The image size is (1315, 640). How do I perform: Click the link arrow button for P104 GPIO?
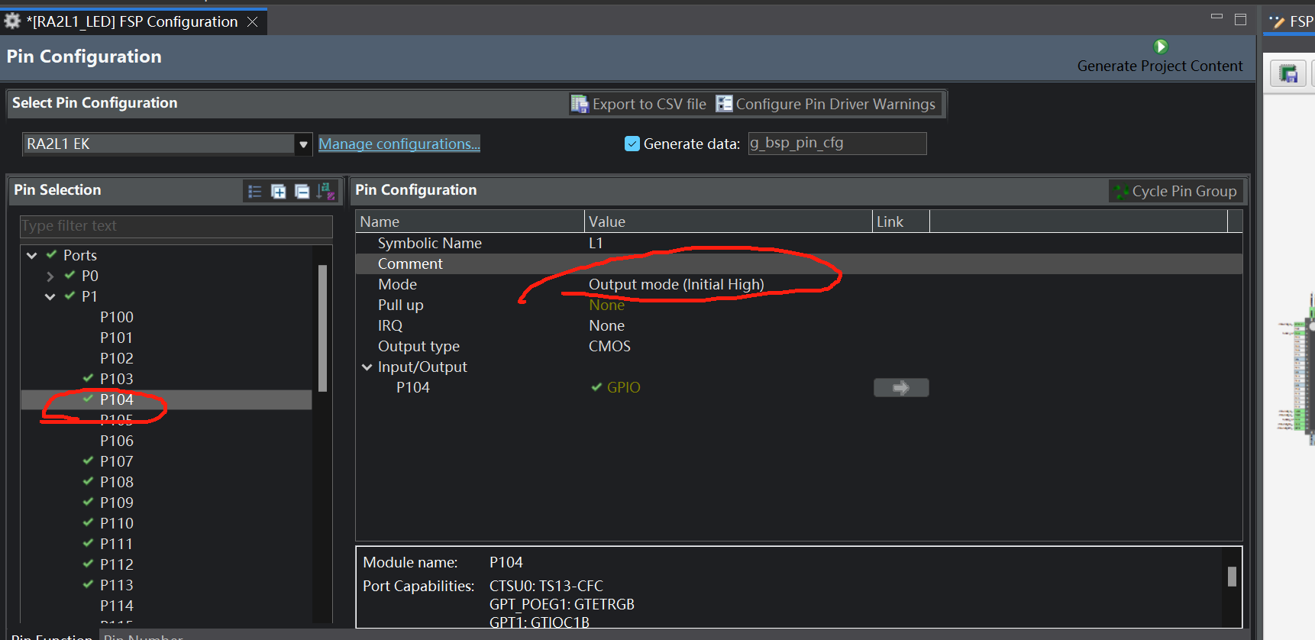pos(901,388)
